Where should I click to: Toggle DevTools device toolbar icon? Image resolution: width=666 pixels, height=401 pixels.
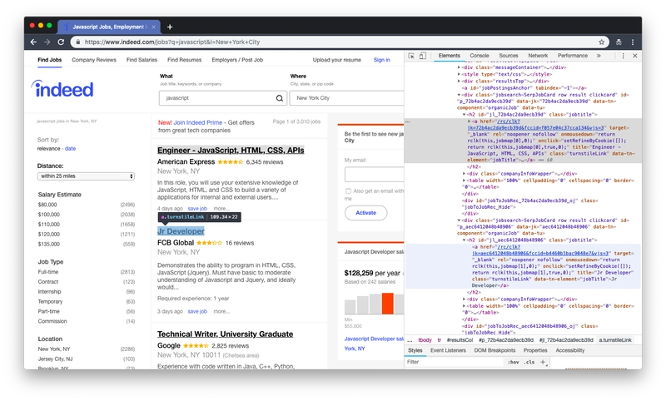pyautogui.click(x=423, y=56)
